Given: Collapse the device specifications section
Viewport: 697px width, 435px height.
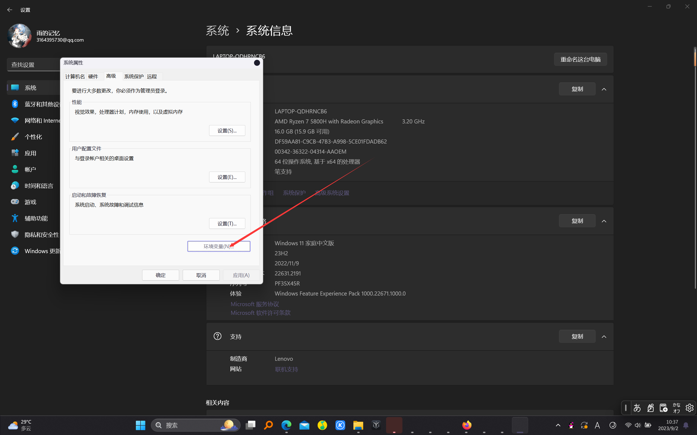Looking at the screenshot, I should tap(604, 89).
